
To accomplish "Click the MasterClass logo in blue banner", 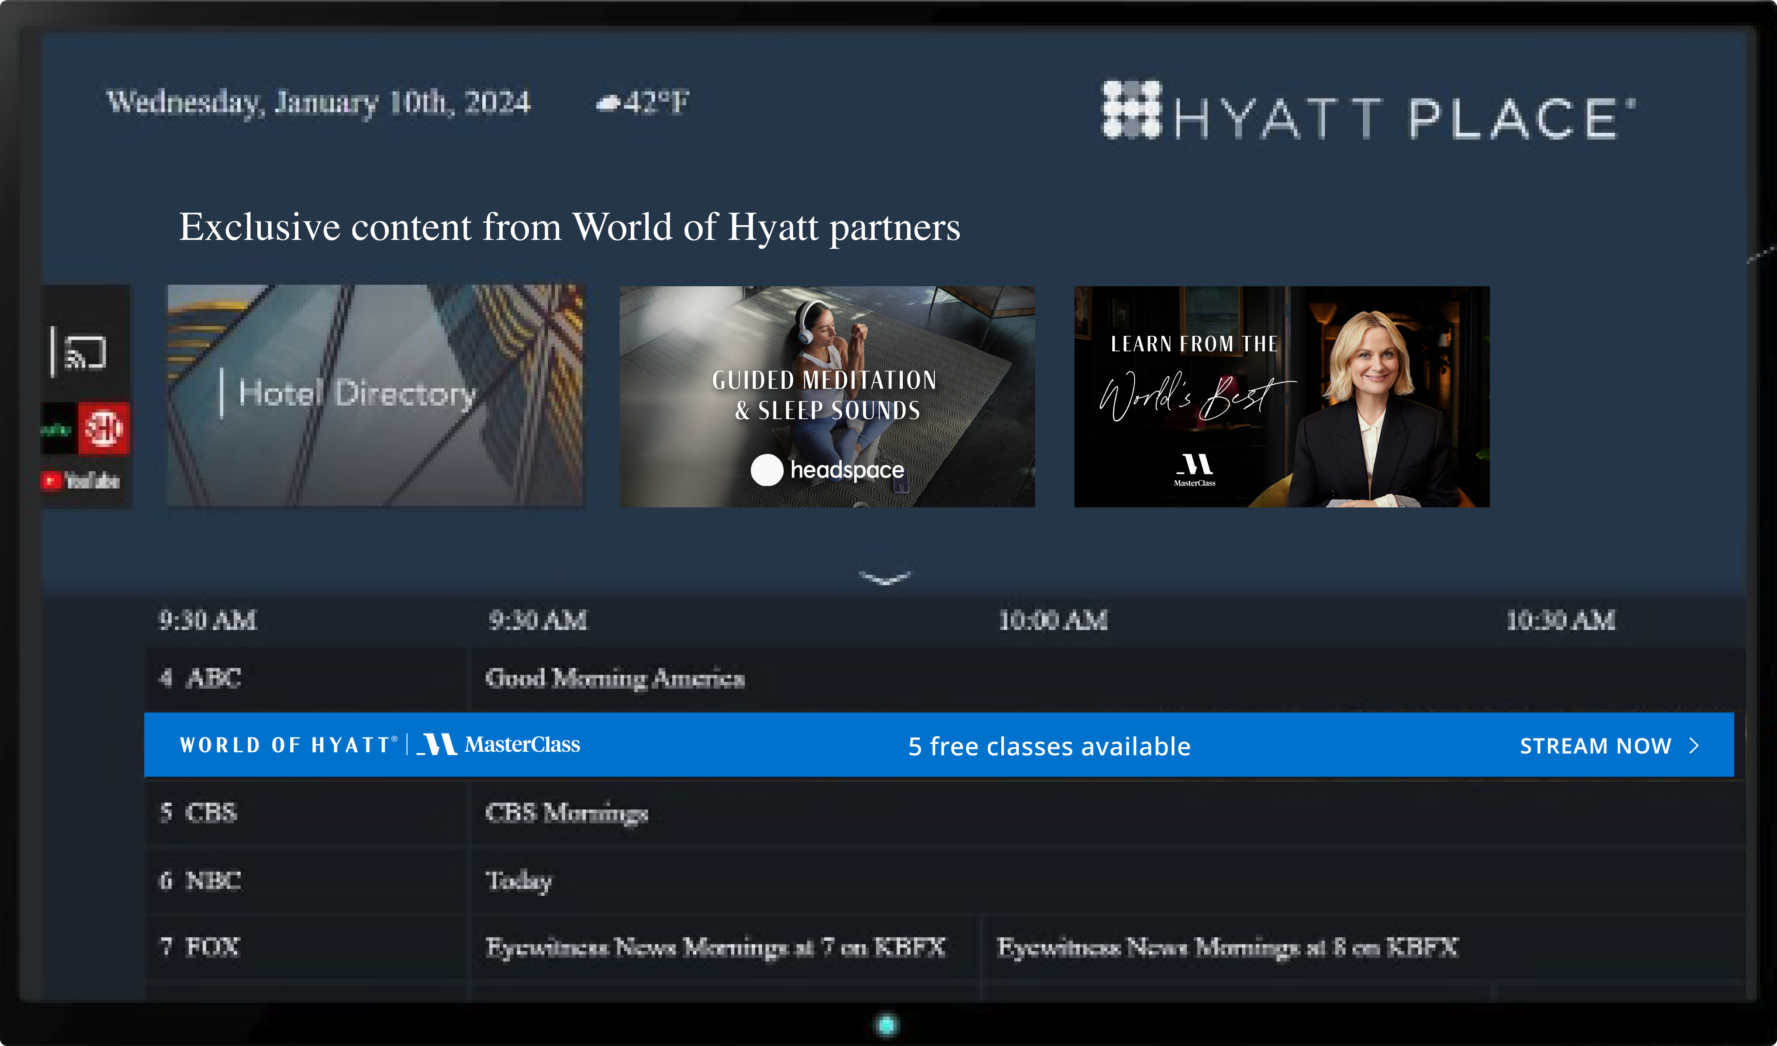I will point(498,744).
